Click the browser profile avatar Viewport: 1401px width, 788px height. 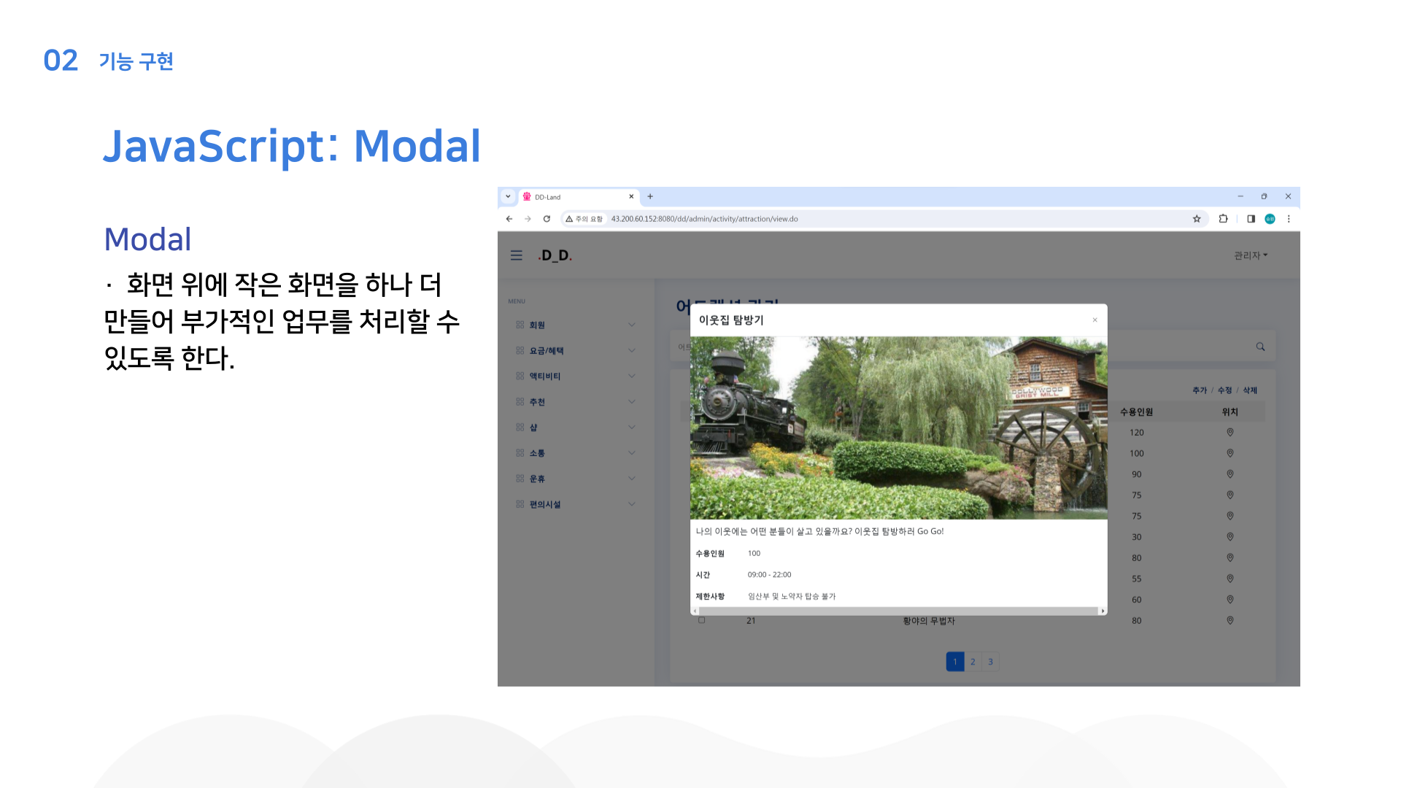pos(1270,219)
